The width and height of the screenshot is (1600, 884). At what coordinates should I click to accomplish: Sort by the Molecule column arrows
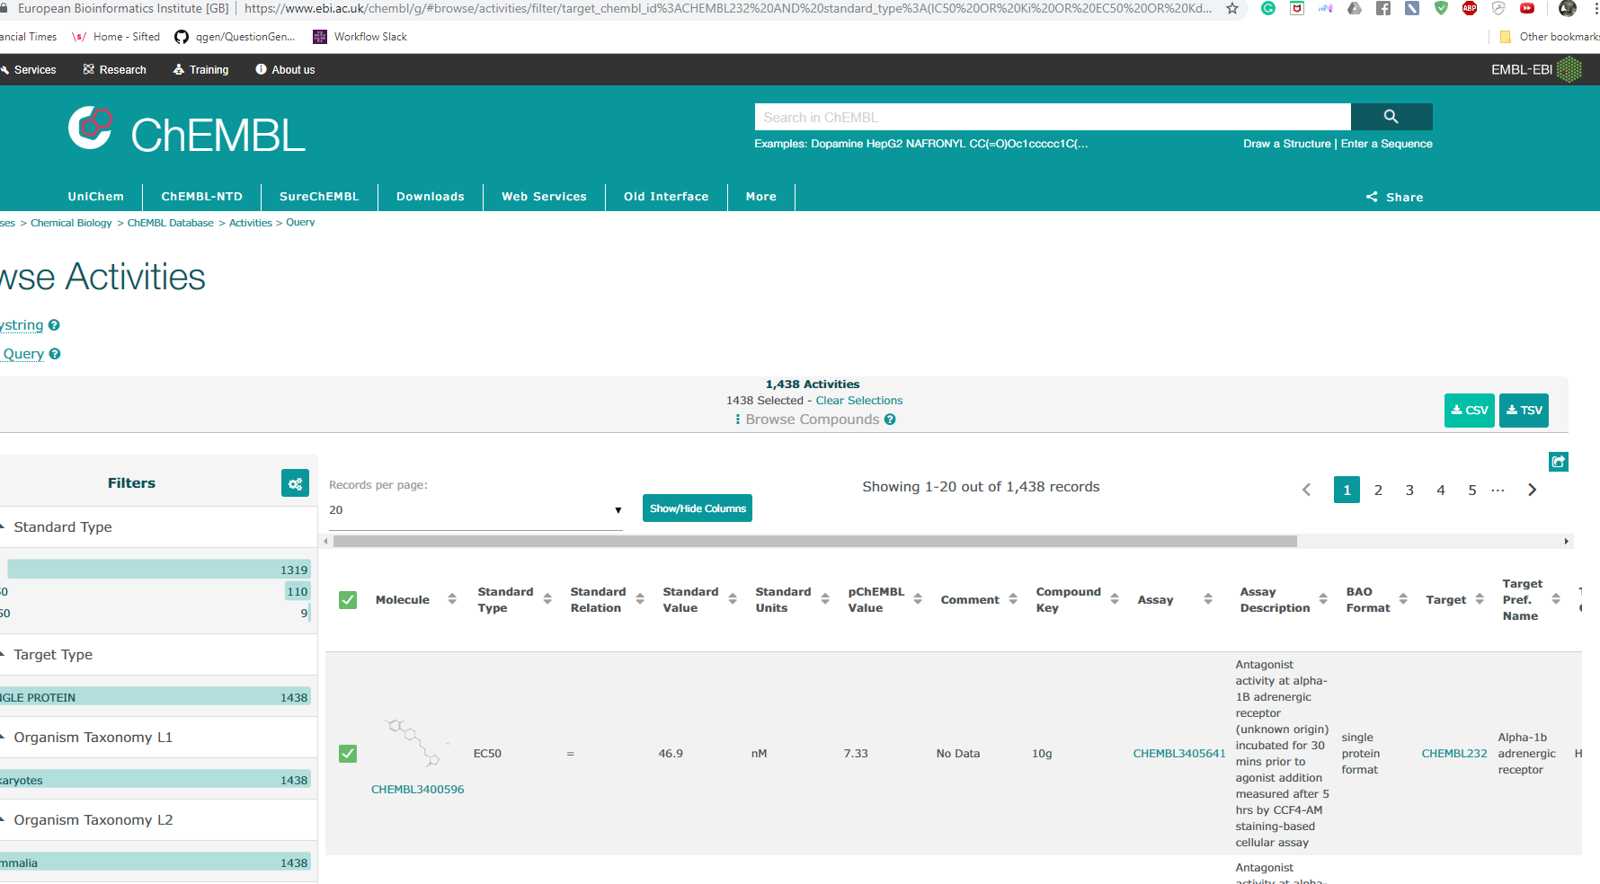(x=452, y=599)
